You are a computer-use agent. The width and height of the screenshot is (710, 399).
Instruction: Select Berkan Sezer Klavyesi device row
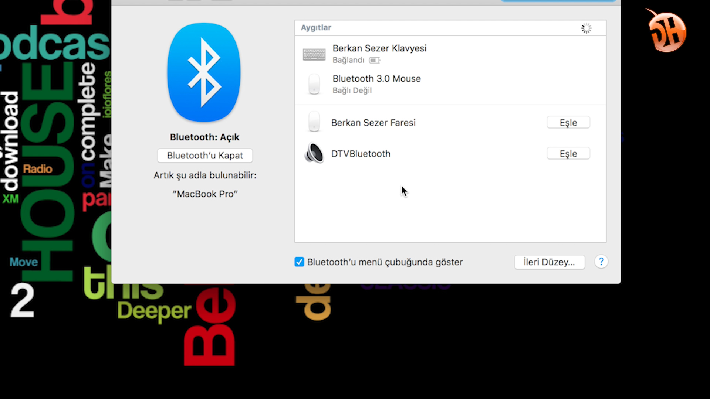click(x=450, y=54)
